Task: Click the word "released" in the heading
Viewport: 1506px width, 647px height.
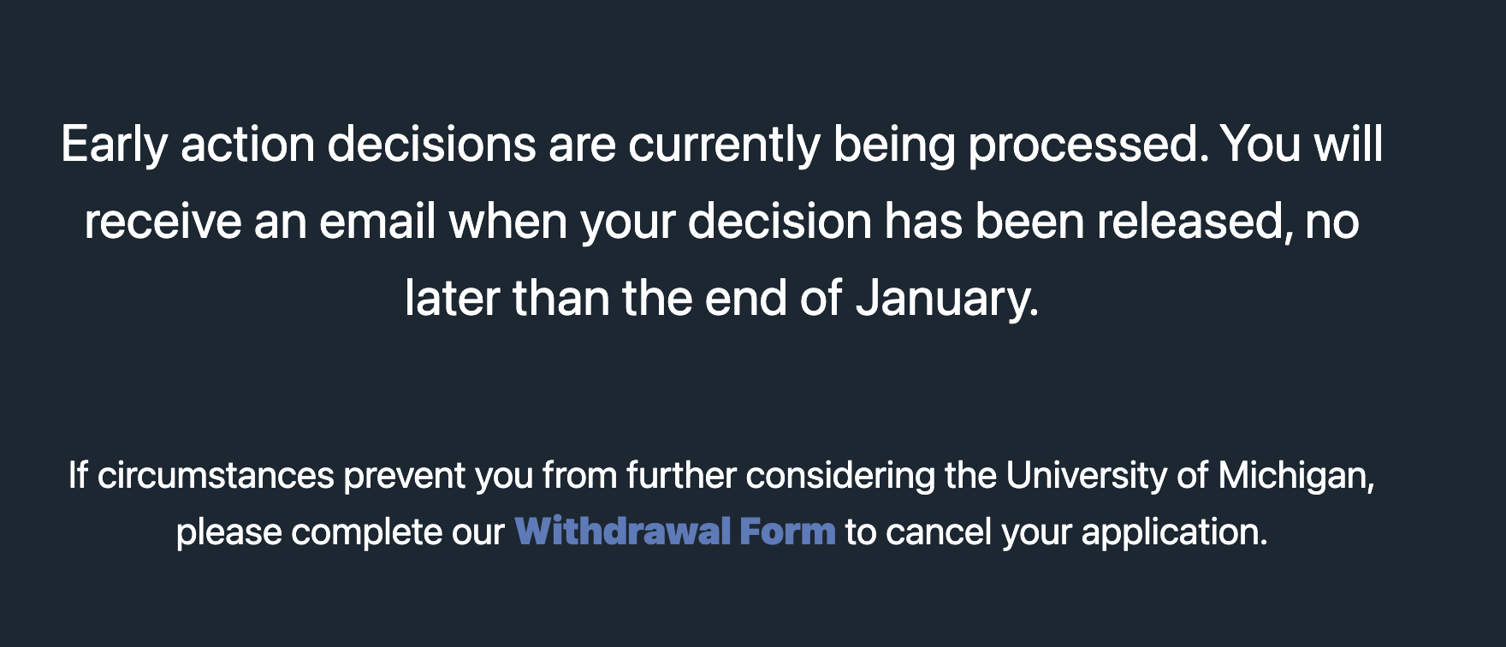Action: (1194, 222)
